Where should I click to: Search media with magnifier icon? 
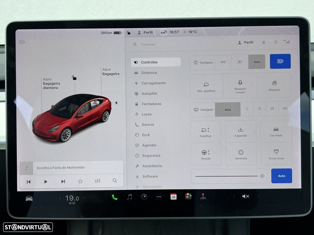(x=115, y=181)
